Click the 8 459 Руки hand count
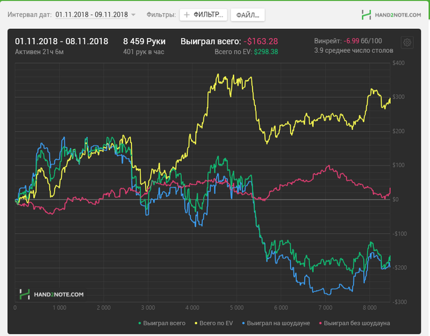Screen dimensions: 430x336 pyautogui.click(x=144, y=41)
